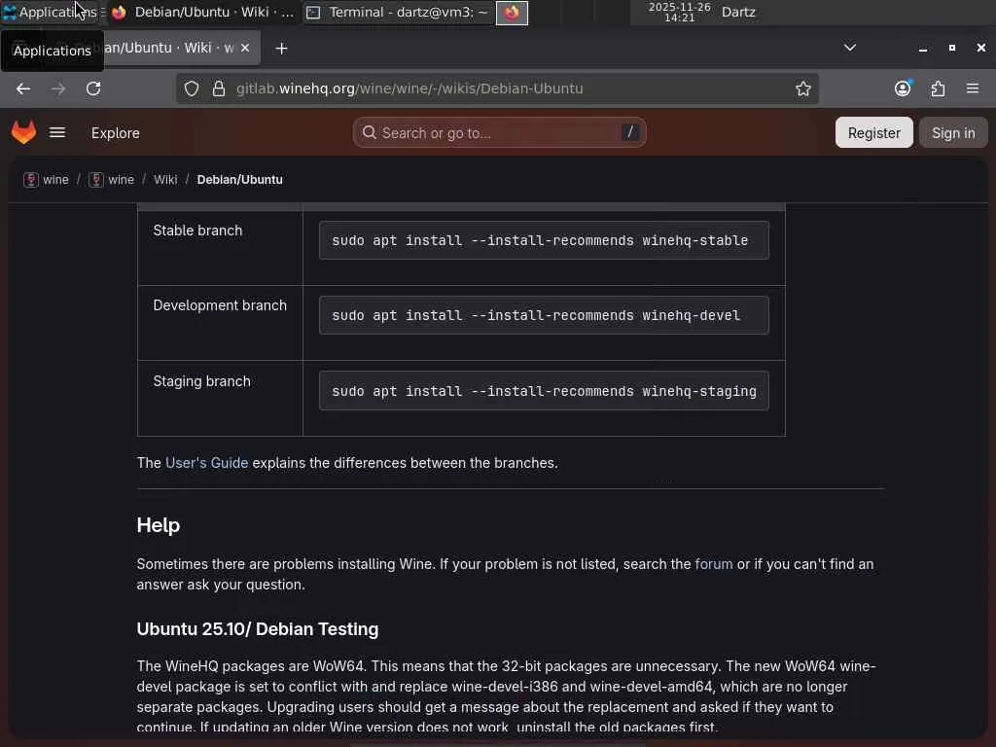Click the address bar URL

click(409, 89)
